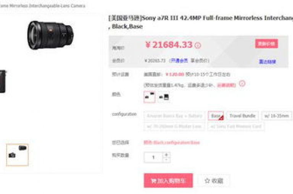Select the first color variant swatch
293x194 pixels.
pos(150,97)
